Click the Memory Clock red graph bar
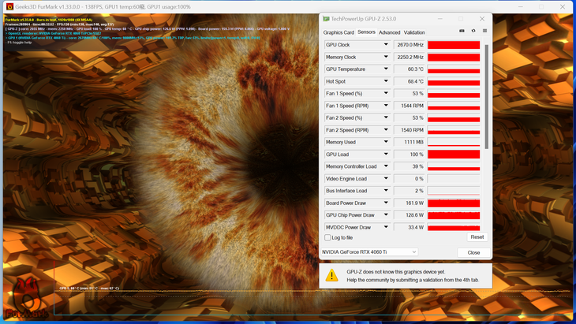Image resolution: width=576 pixels, height=324 pixels. click(x=454, y=57)
